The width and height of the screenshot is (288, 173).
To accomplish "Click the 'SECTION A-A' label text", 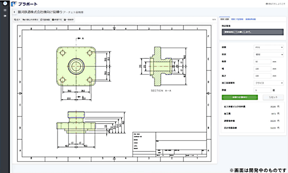I will coord(161,91).
